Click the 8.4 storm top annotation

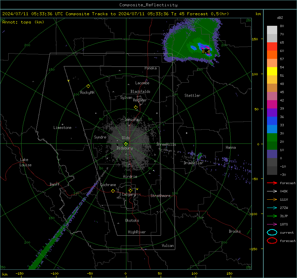(206, 51)
